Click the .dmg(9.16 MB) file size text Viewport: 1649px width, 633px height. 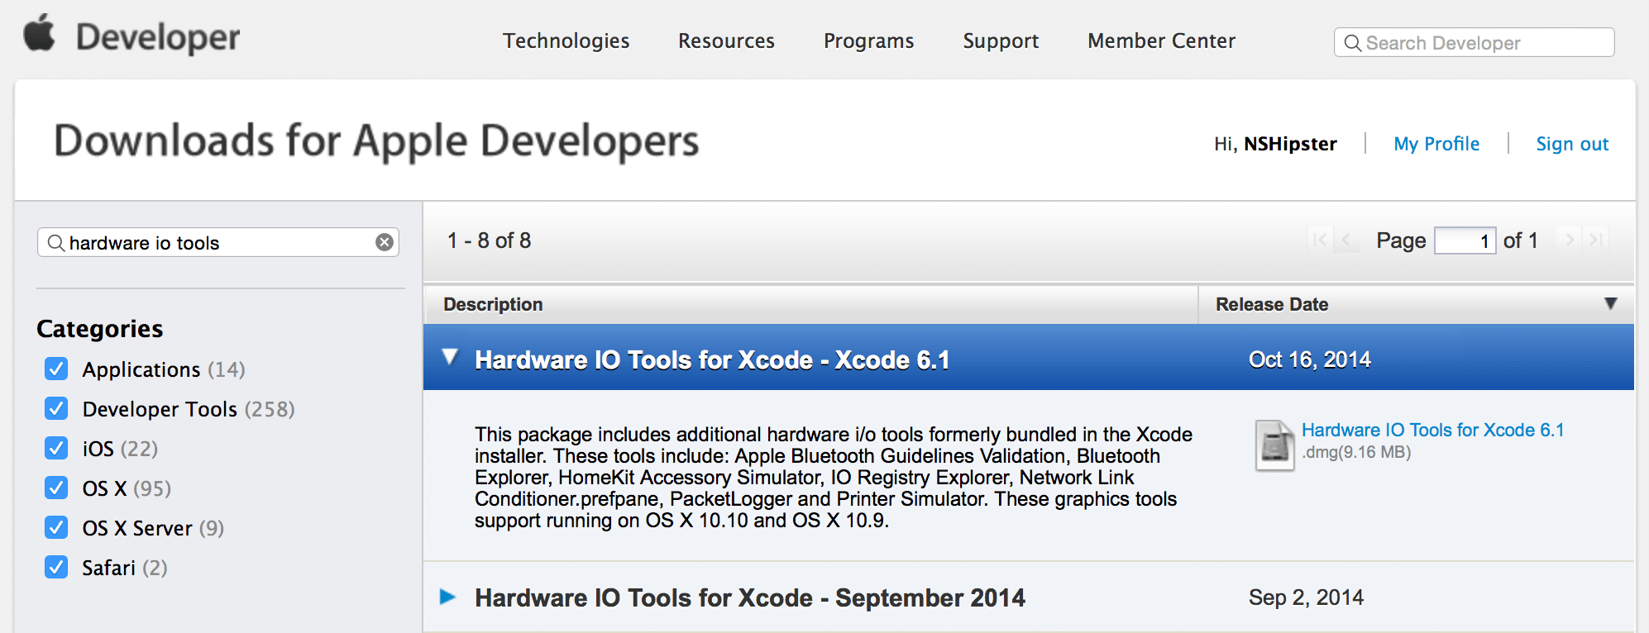[x=1356, y=452]
